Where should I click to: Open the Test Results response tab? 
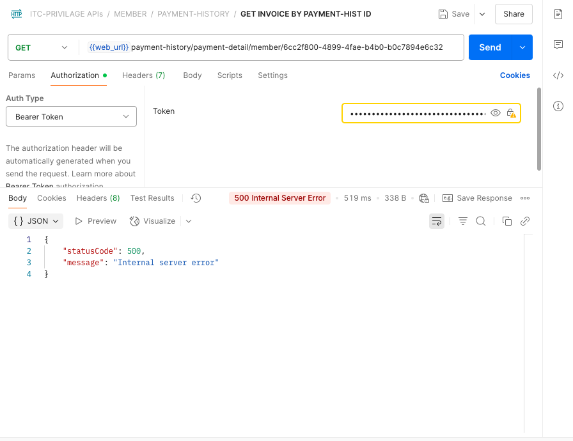pyautogui.click(x=152, y=198)
